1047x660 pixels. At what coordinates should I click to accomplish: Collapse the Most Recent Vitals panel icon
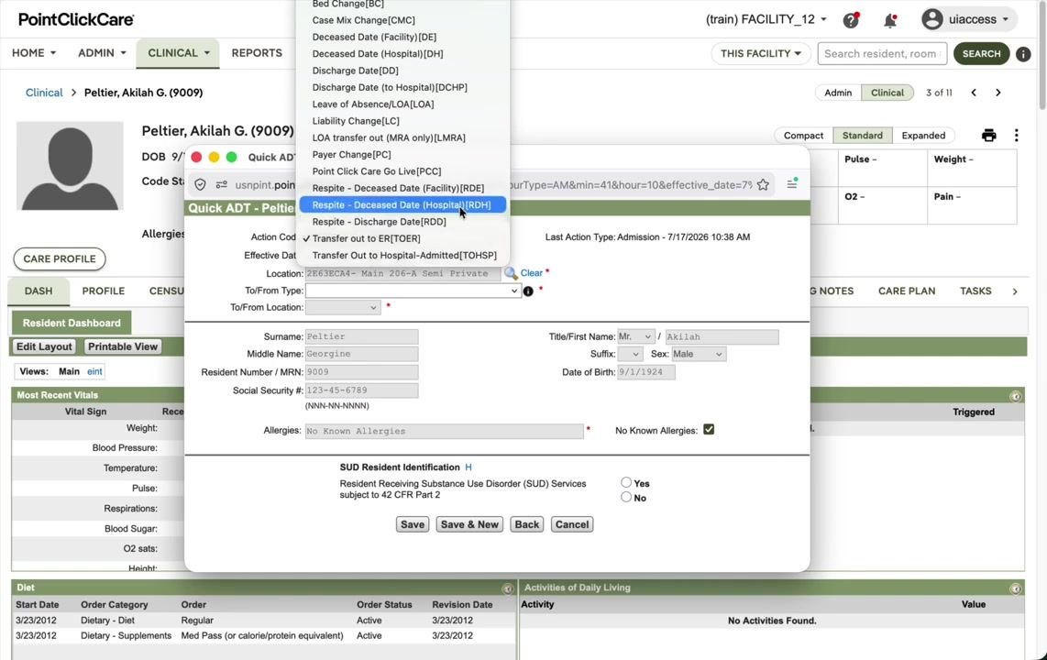point(1015,396)
